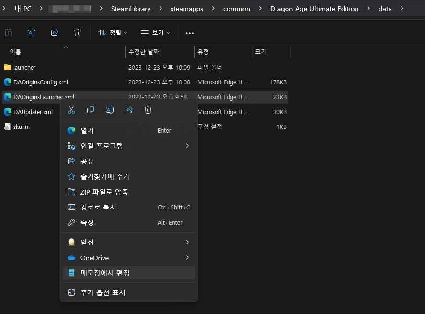Click the launcher folder icon
The image size is (425, 314).
8,67
